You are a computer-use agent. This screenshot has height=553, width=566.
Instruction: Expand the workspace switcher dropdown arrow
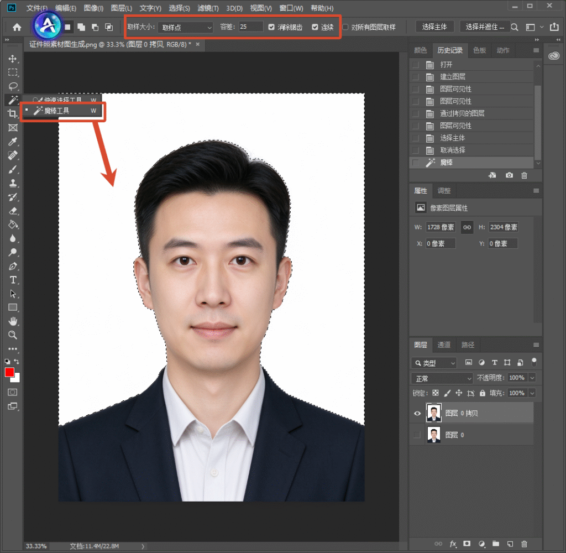click(542, 27)
